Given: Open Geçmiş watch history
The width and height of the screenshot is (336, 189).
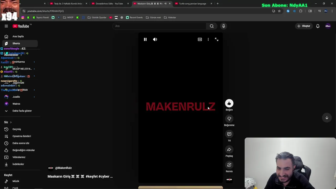Looking at the screenshot, I should coord(20,129).
